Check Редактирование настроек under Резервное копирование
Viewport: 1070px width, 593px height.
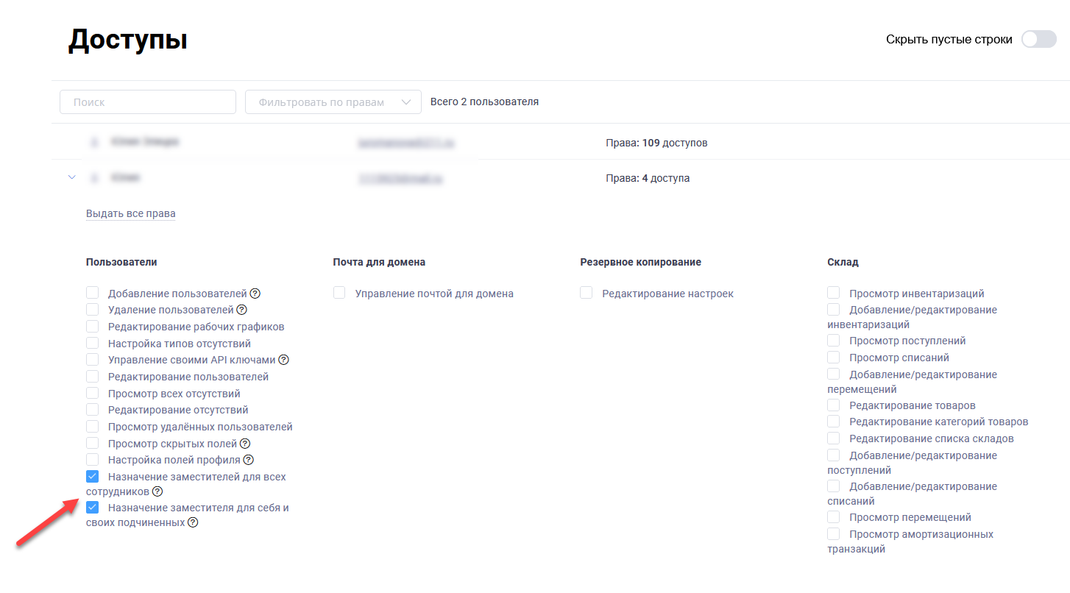coord(587,294)
